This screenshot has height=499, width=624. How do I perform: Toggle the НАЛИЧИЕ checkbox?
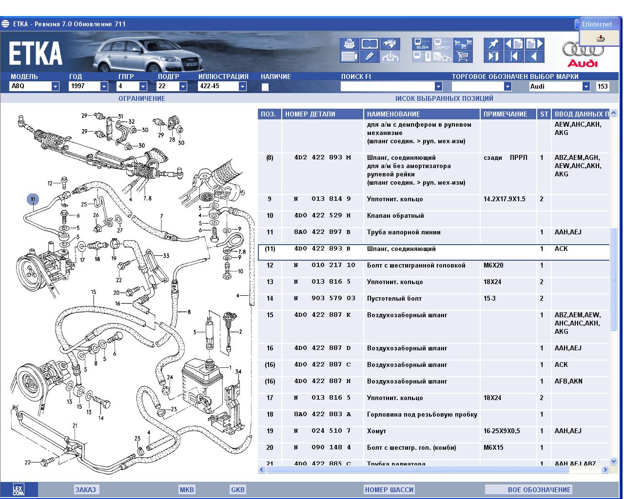tap(265, 87)
